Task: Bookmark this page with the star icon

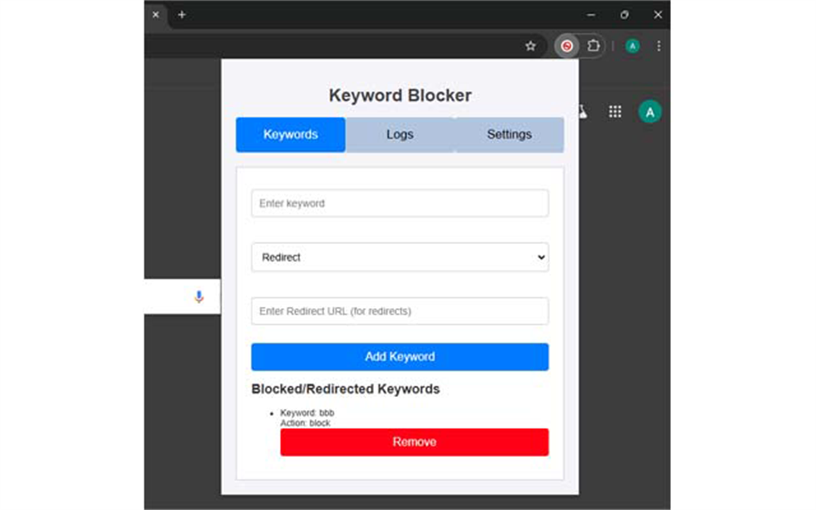Action: (x=530, y=46)
